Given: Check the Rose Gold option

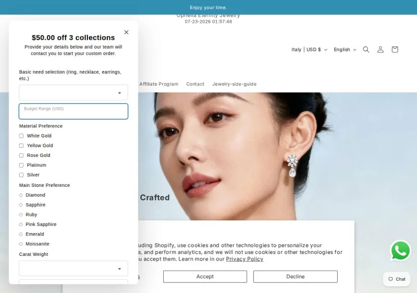Looking at the screenshot, I should [x=21, y=155].
